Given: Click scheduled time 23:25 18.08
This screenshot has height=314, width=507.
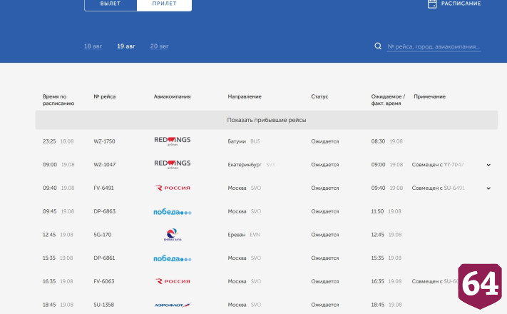Looking at the screenshot, I should [58, 141].
